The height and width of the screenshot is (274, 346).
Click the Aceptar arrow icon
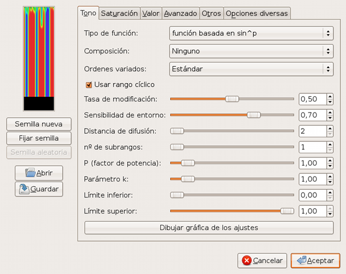pyautogui.click(x=302, y=261)
